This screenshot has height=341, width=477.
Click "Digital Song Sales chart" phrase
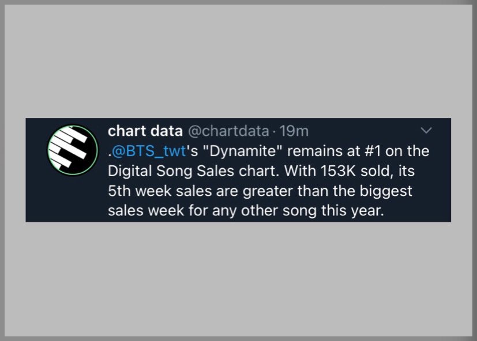click(193, 171)
